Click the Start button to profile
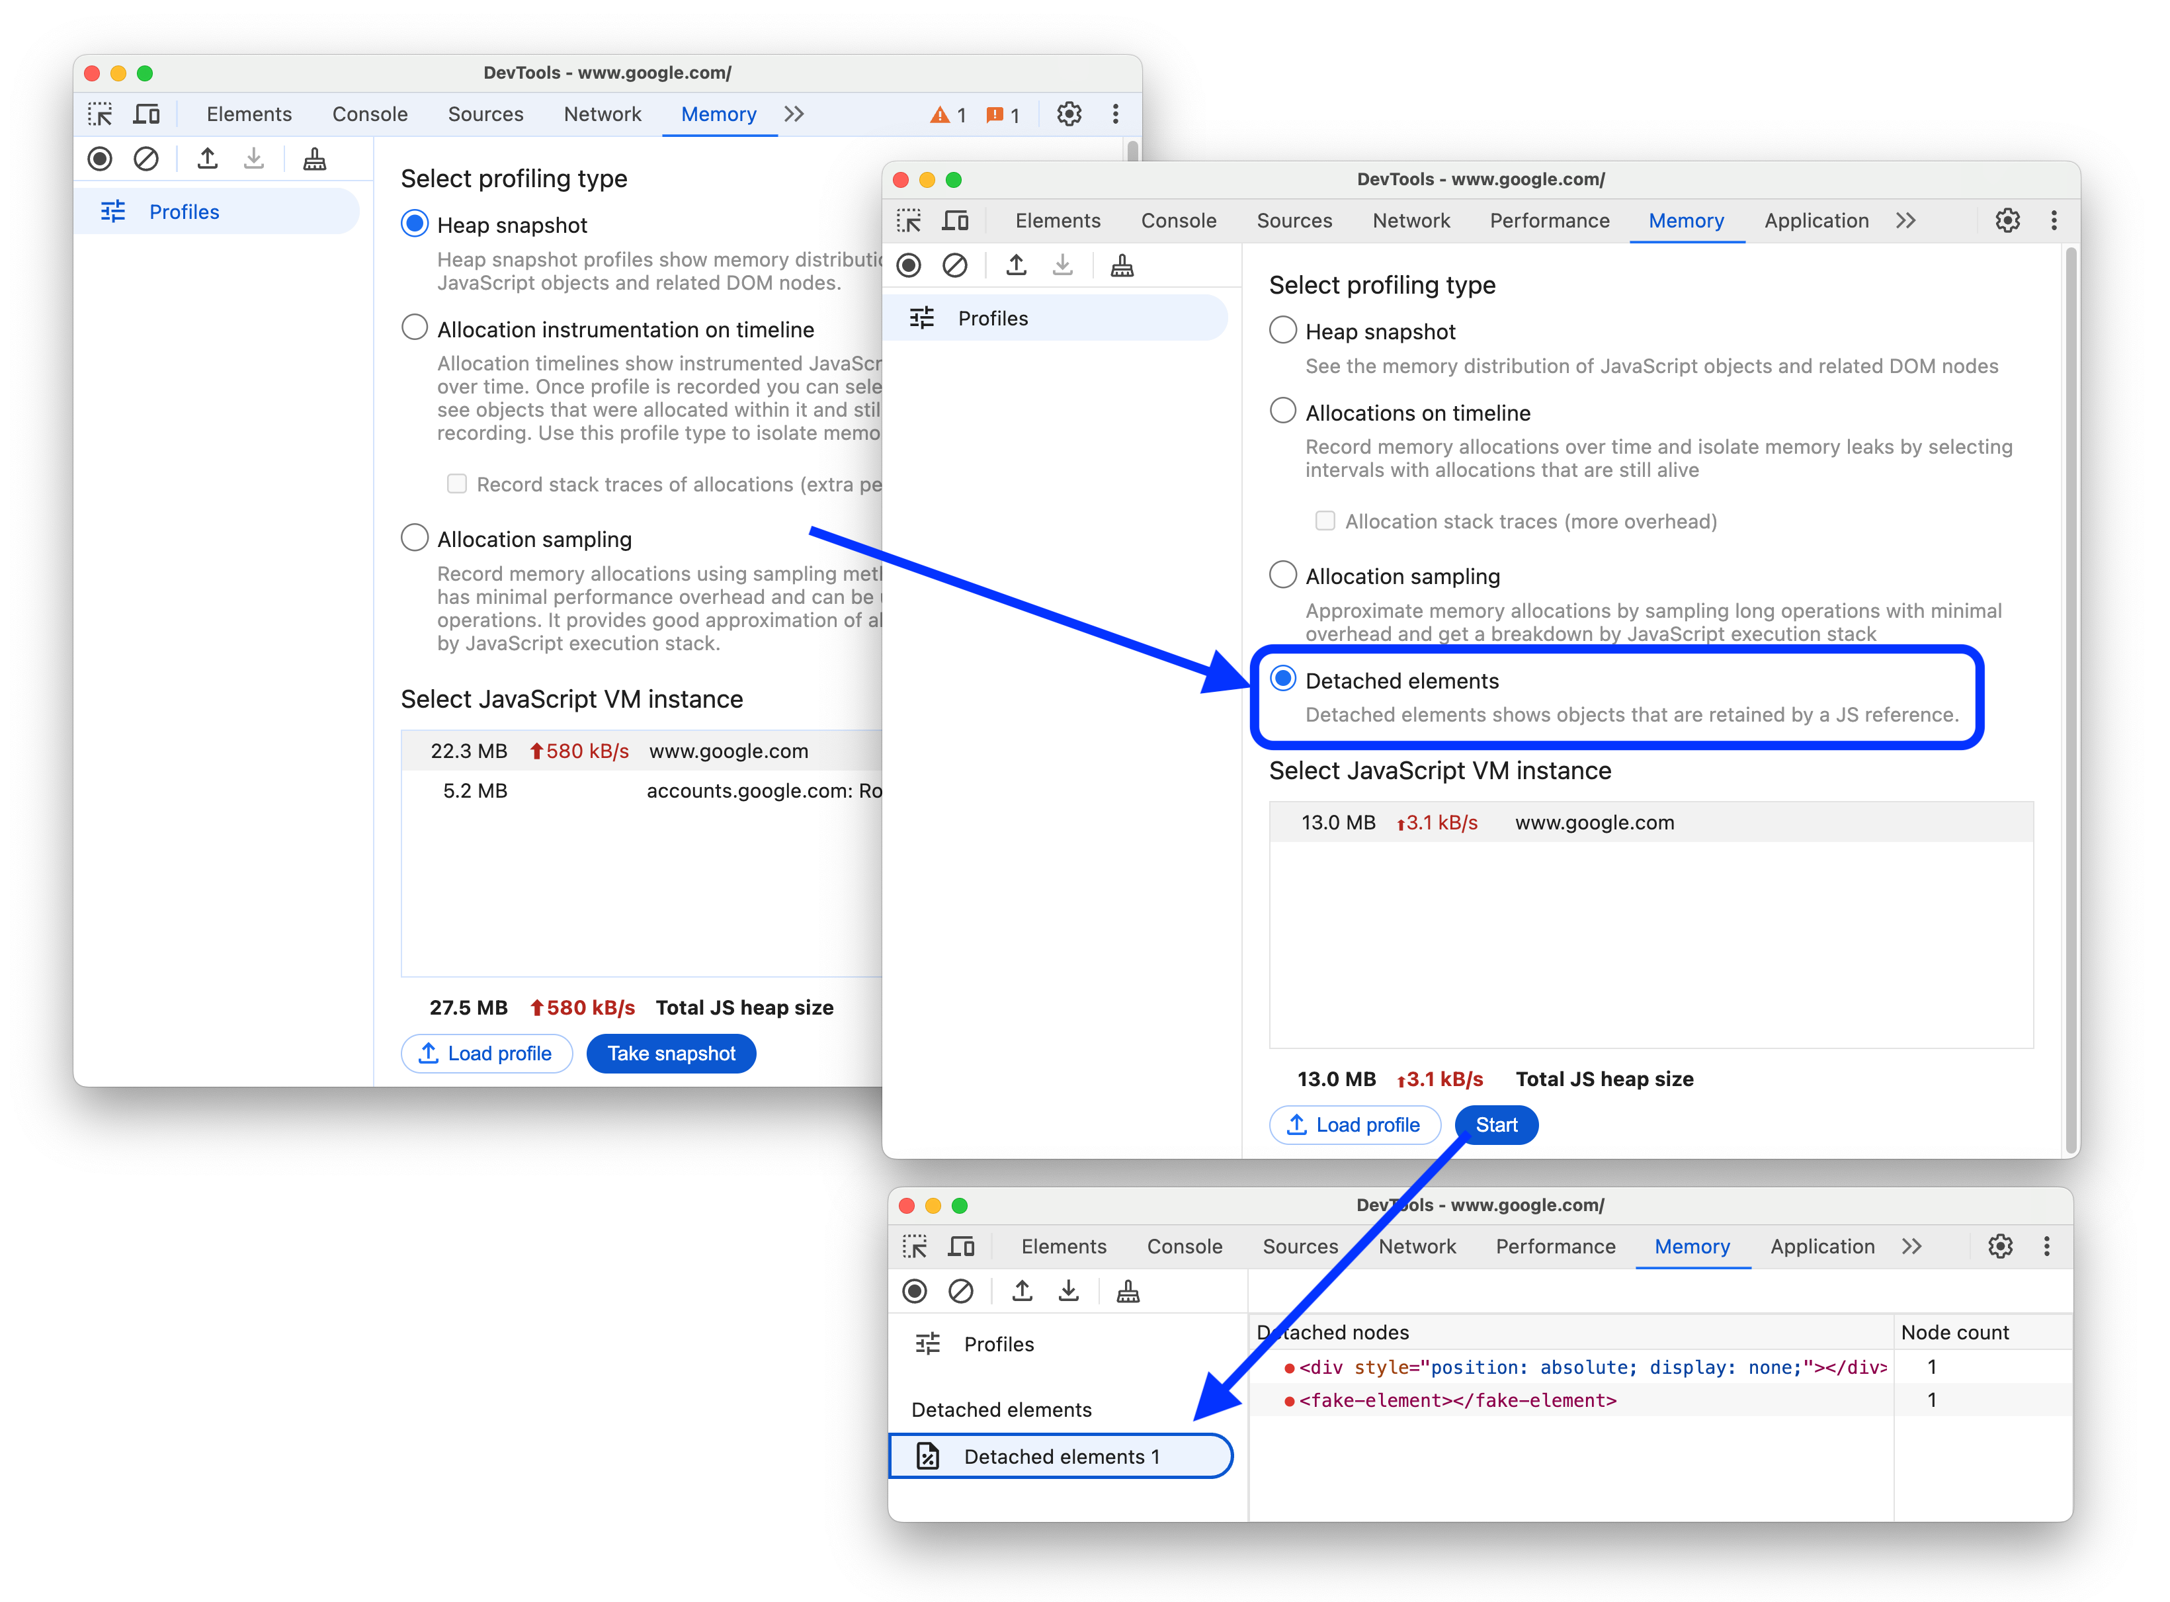Screen dimensions: 2170x1602 [1496, 1125]
